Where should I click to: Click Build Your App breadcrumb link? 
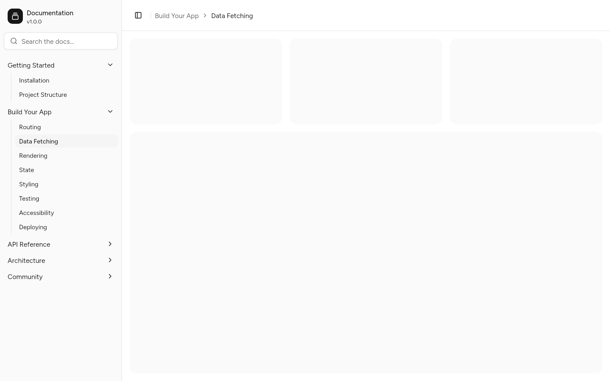(177, 16)
